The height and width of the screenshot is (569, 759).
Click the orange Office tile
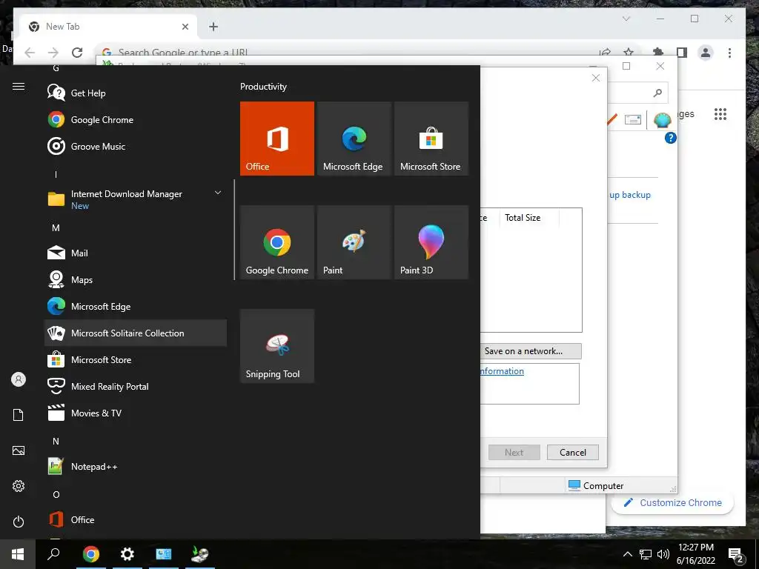click(277, 139)
